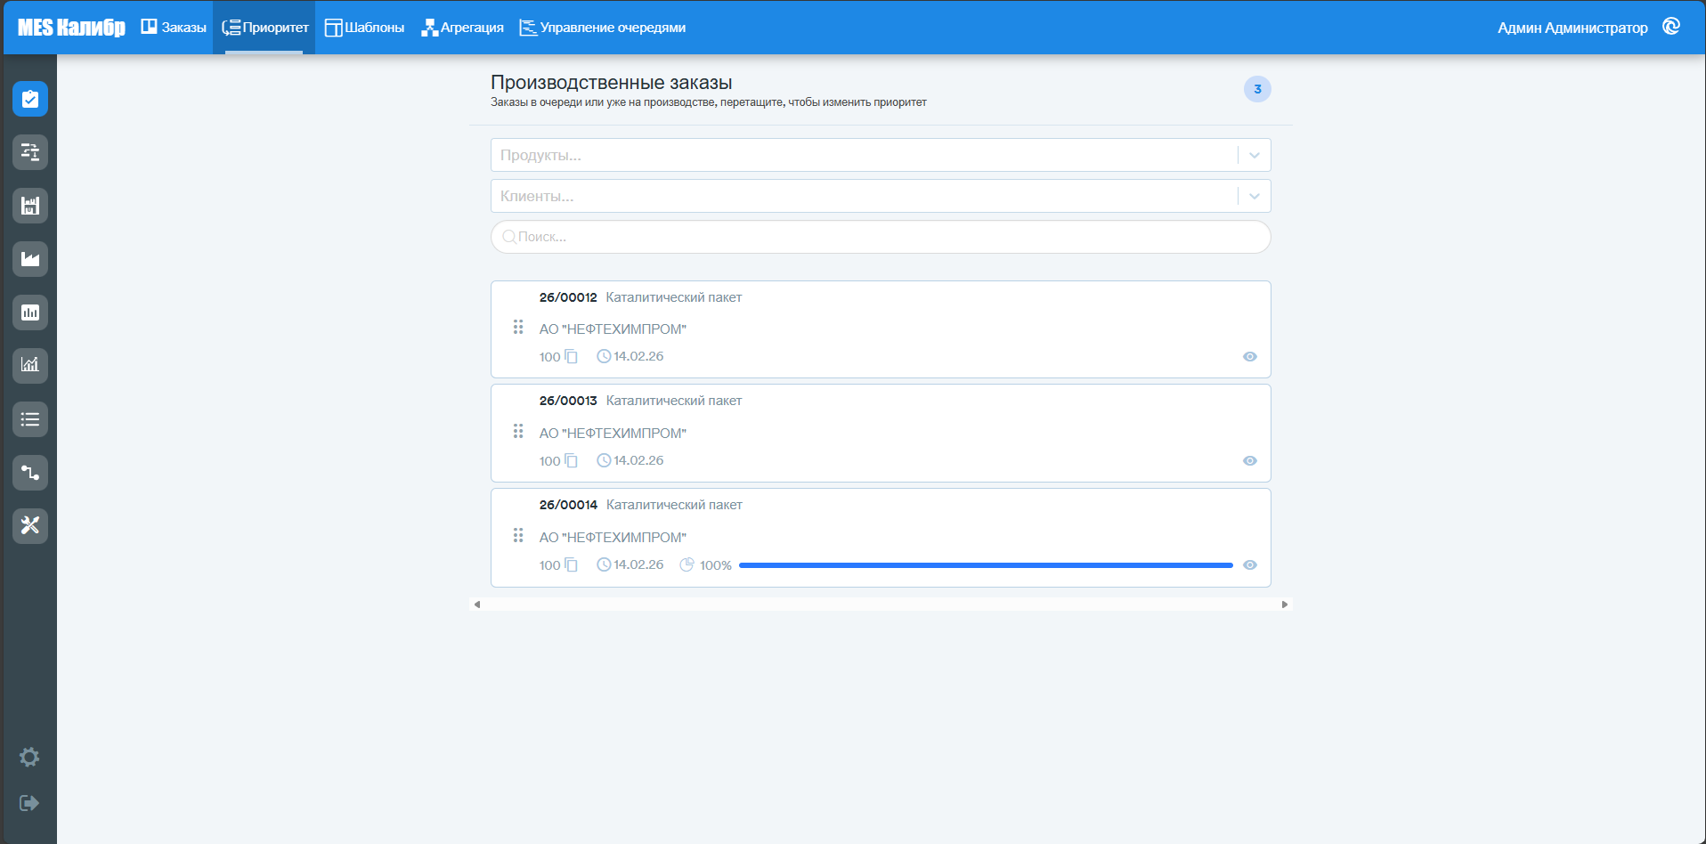Open the sliders settings sidebar icon
The width and height of the screenshot is (1706, 844).
point(30,152)
